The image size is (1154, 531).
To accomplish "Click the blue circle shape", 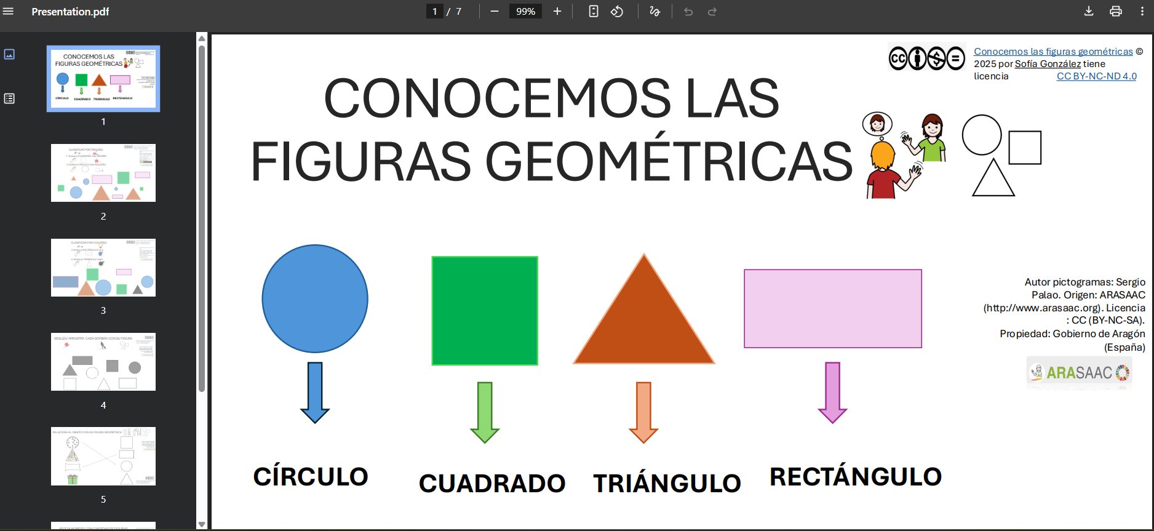I will click(x=315, y=298).
